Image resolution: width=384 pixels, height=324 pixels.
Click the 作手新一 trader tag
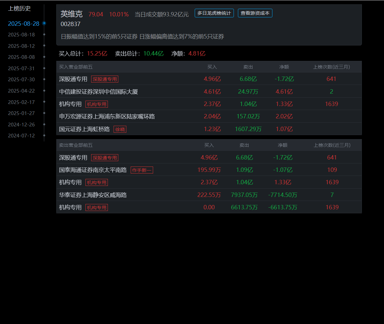[142, 170]
